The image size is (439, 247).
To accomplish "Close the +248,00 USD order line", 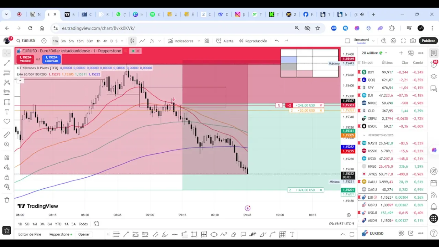I will tap(321, 105).
